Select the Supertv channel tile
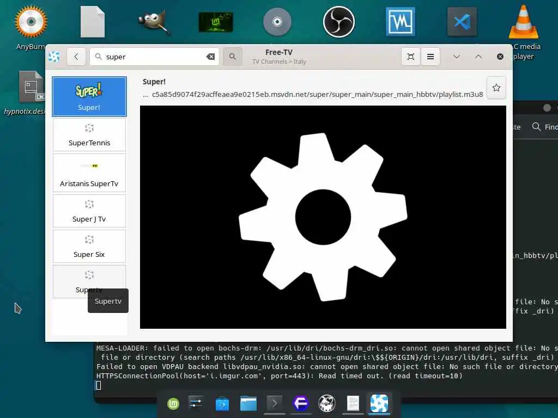This screenshot has width=558, height=418. 89,281
